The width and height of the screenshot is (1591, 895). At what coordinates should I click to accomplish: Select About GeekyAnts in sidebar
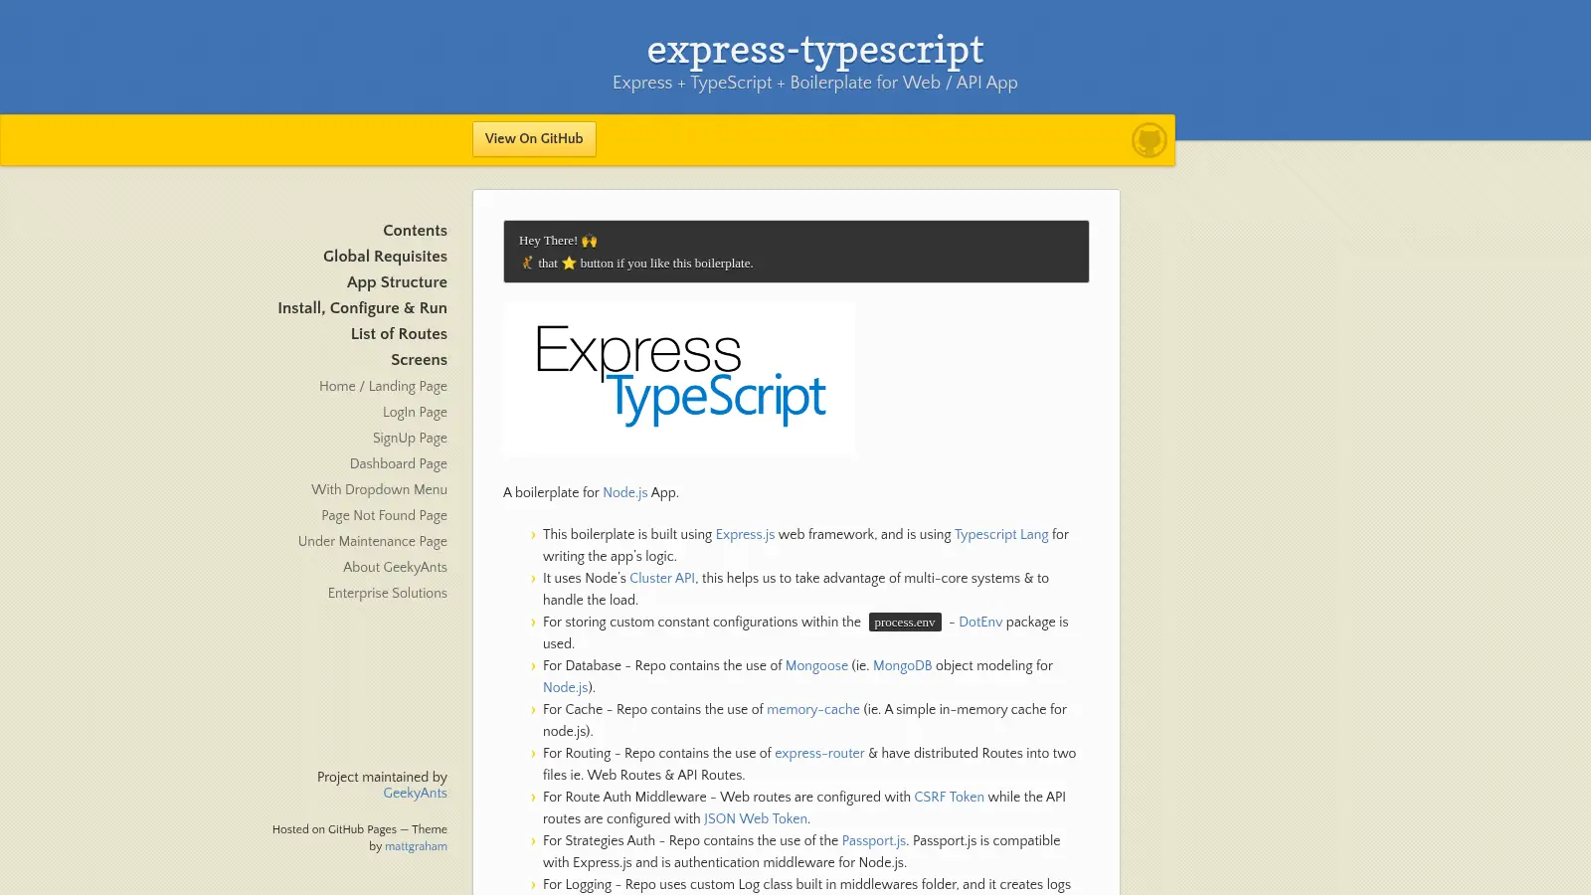(395, 568)
